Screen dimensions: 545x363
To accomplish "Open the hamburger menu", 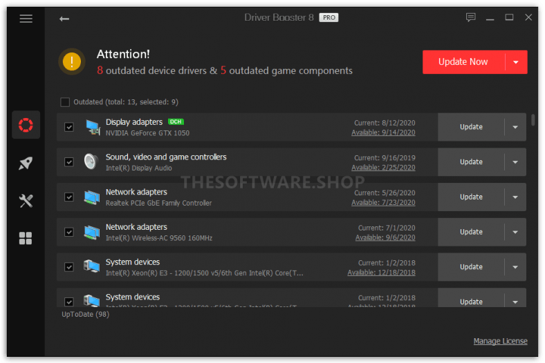I will click(x=26, y=19).
